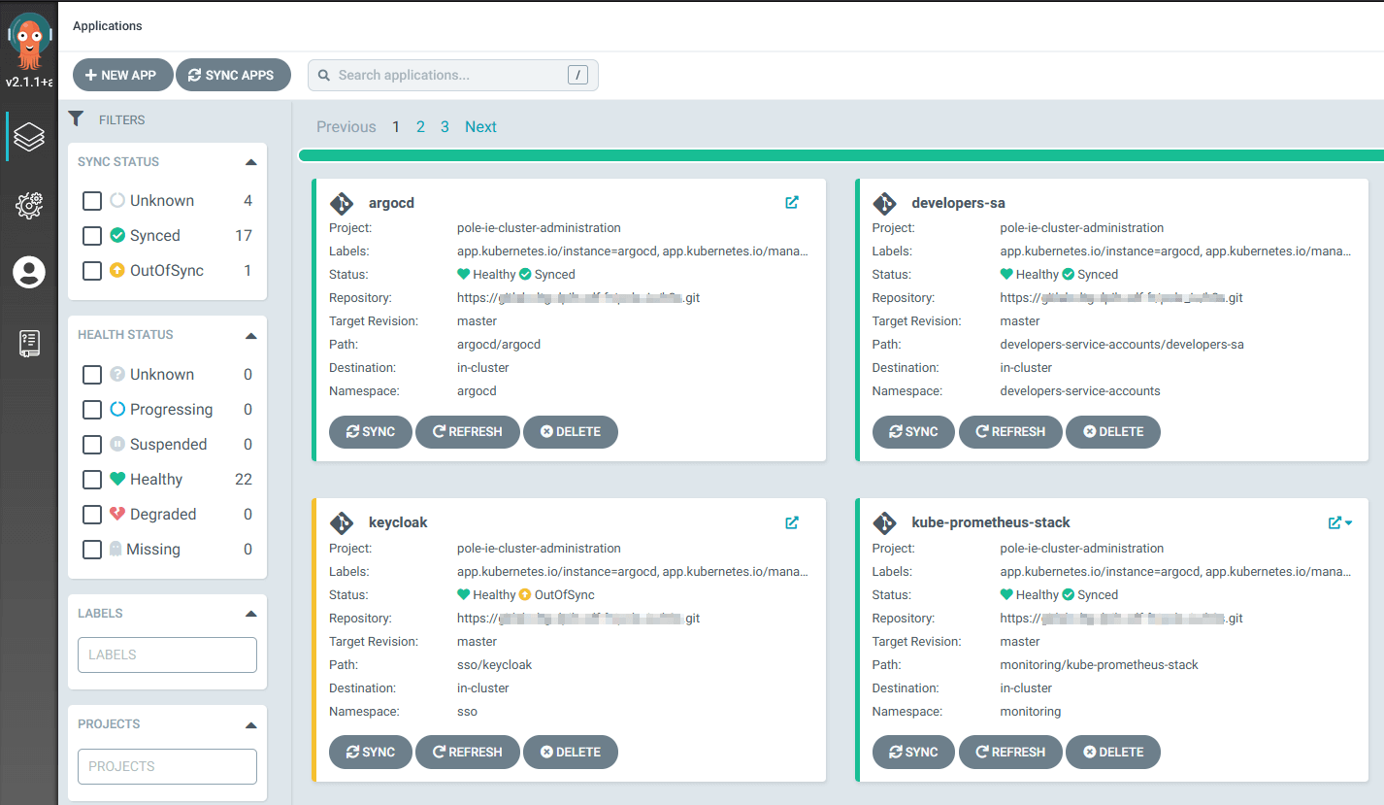Click the search magnifier icon
Image resolution: width=1384 pixels, height=805 pixels.
tap(323, 75)
